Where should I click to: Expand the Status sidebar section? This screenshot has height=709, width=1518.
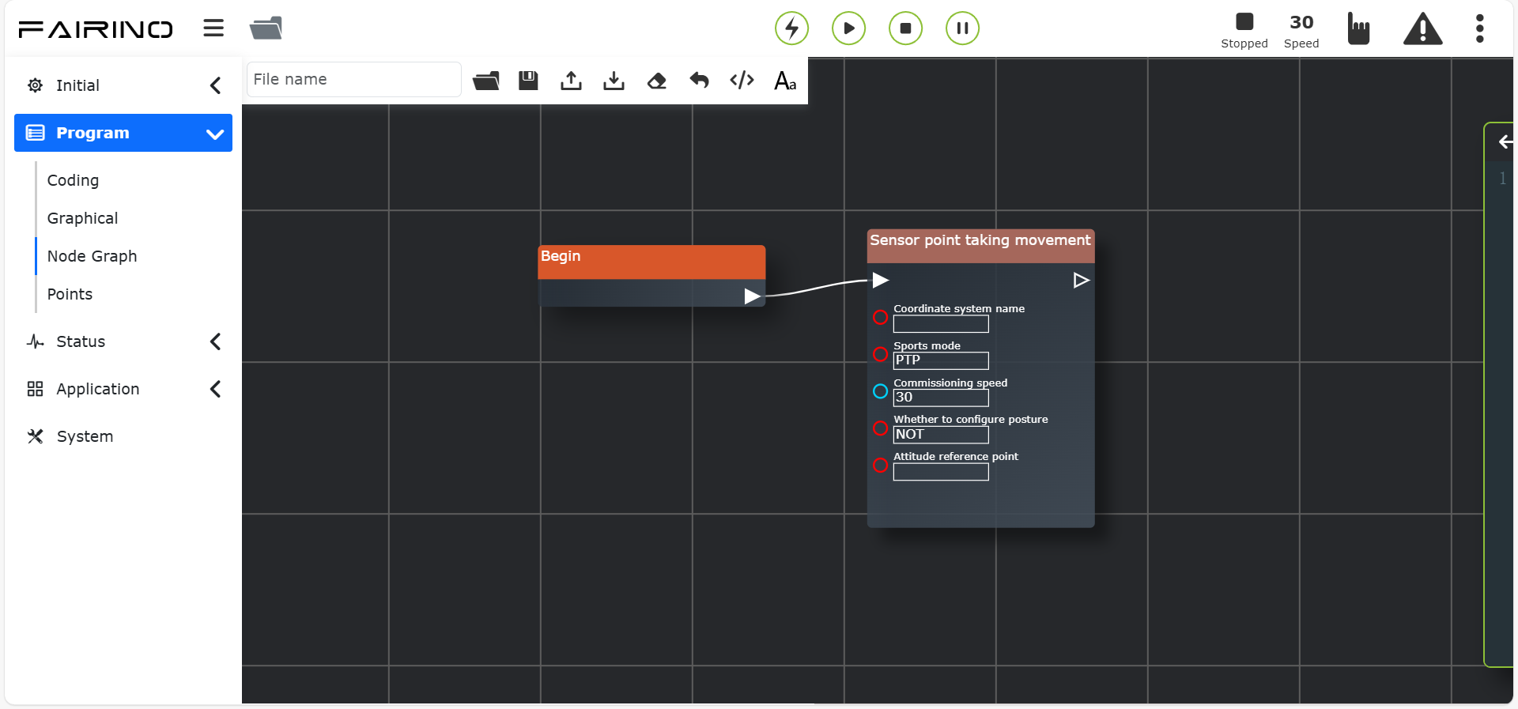[123, 341]
